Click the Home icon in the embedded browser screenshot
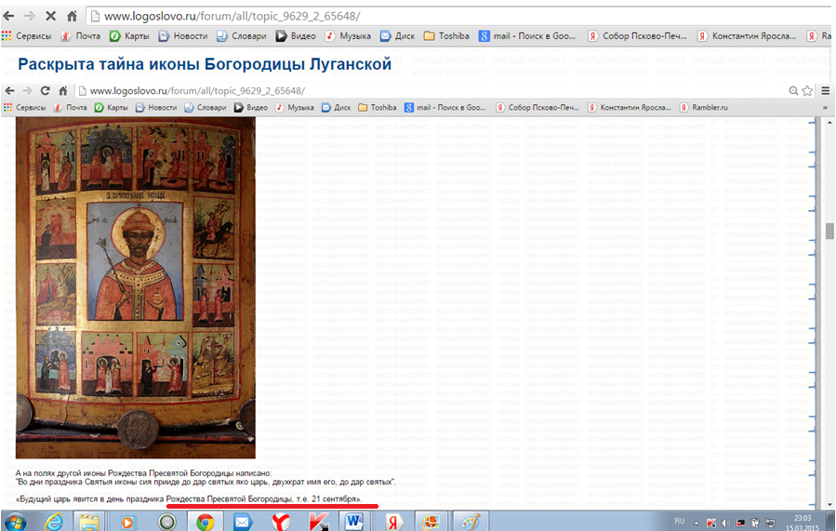 [63, 90]
